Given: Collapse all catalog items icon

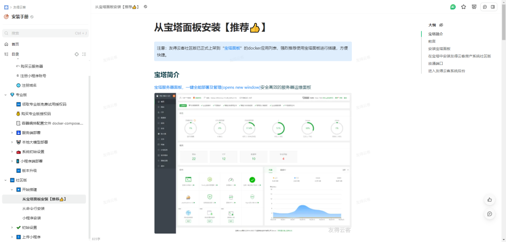Looking at the screenshot, I should [x=84, y=54].
